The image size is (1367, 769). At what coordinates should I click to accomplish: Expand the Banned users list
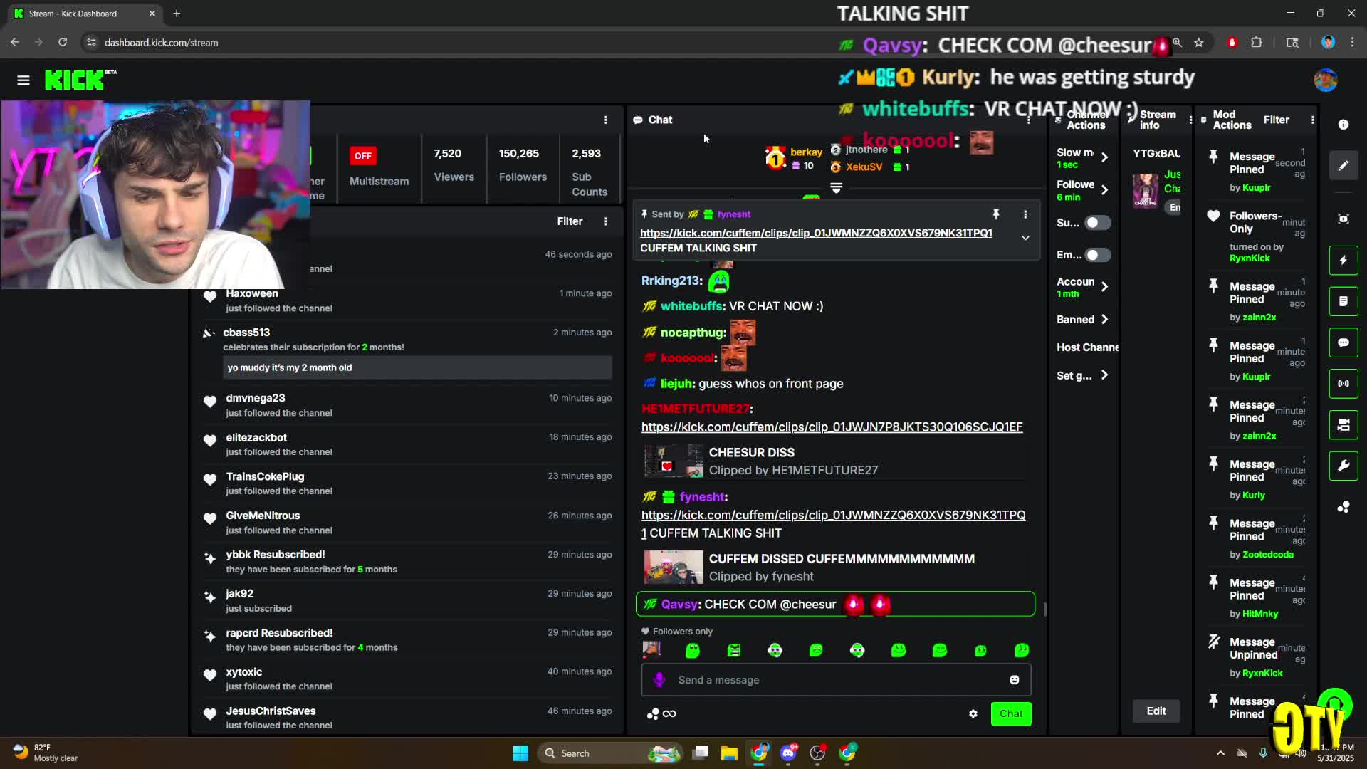(1104, 320)
